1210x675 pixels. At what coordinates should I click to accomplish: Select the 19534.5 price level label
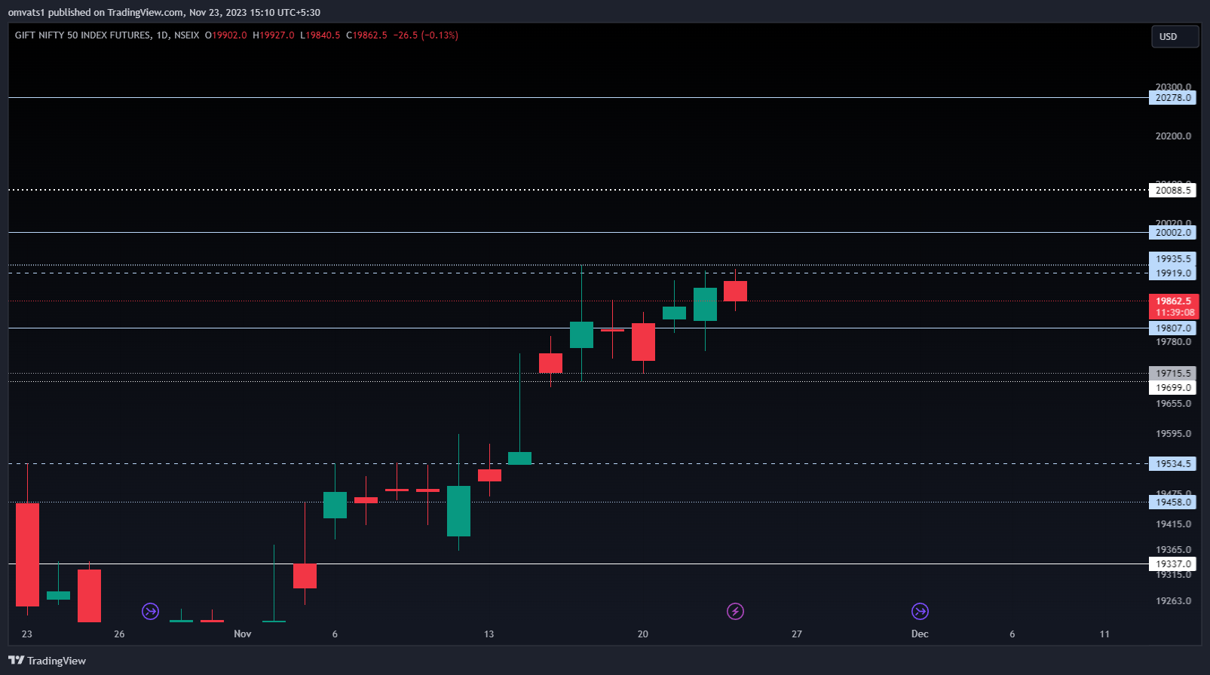pos(1172,464)
